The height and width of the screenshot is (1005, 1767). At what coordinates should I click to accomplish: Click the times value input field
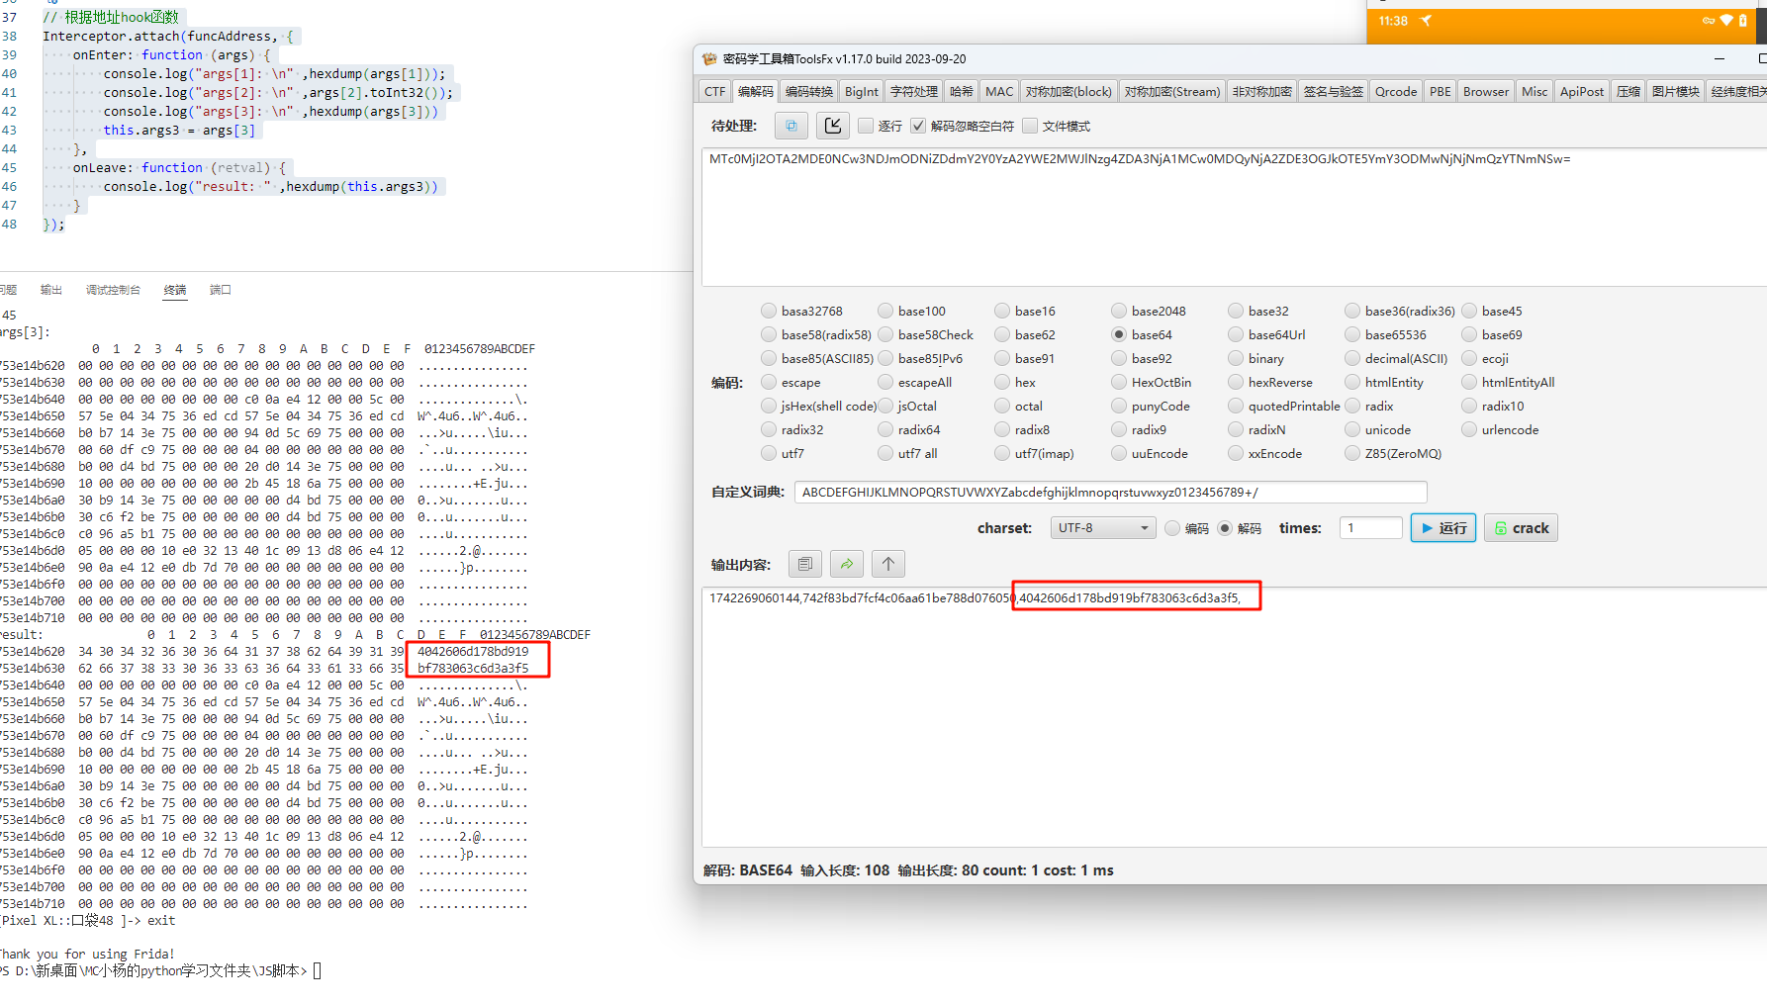pyautogui.click(x=1370, y=528)
